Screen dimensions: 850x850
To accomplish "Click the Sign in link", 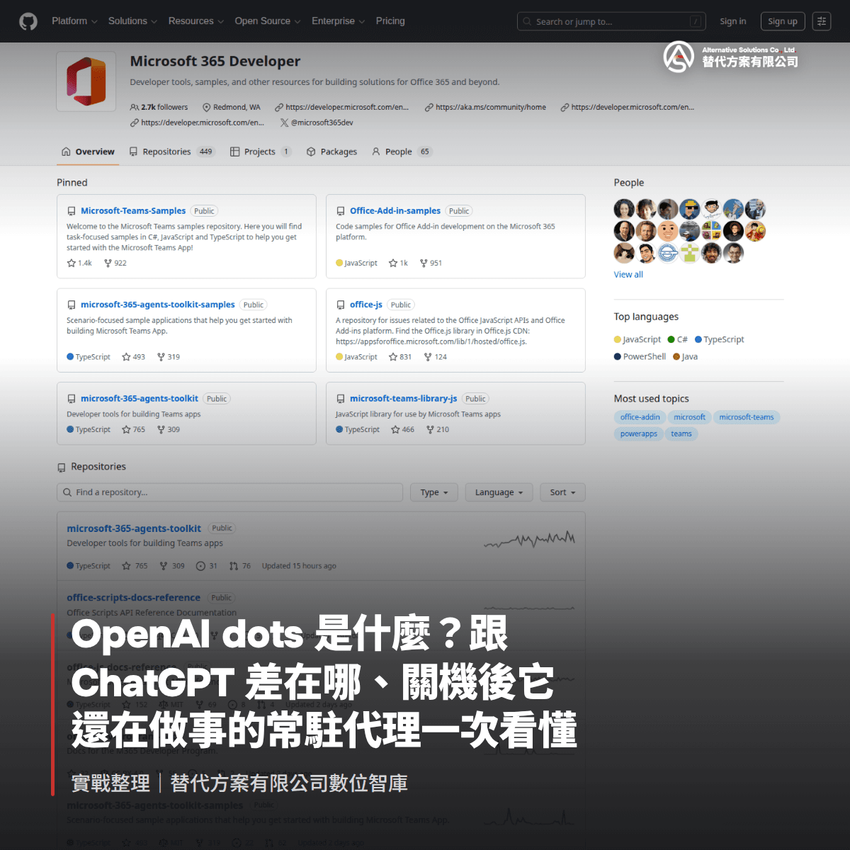I will click(733, 21).
